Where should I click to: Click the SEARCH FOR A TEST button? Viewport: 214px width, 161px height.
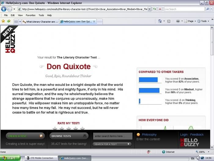pos(112,144)
